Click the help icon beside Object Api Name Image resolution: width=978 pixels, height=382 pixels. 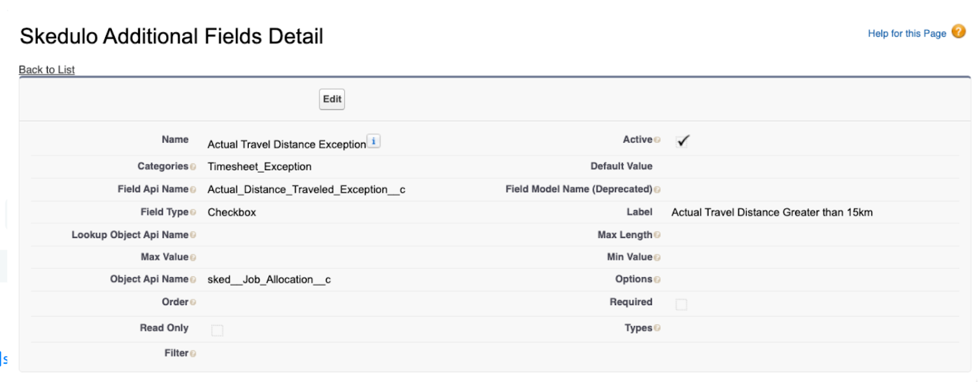pos(193,279)
